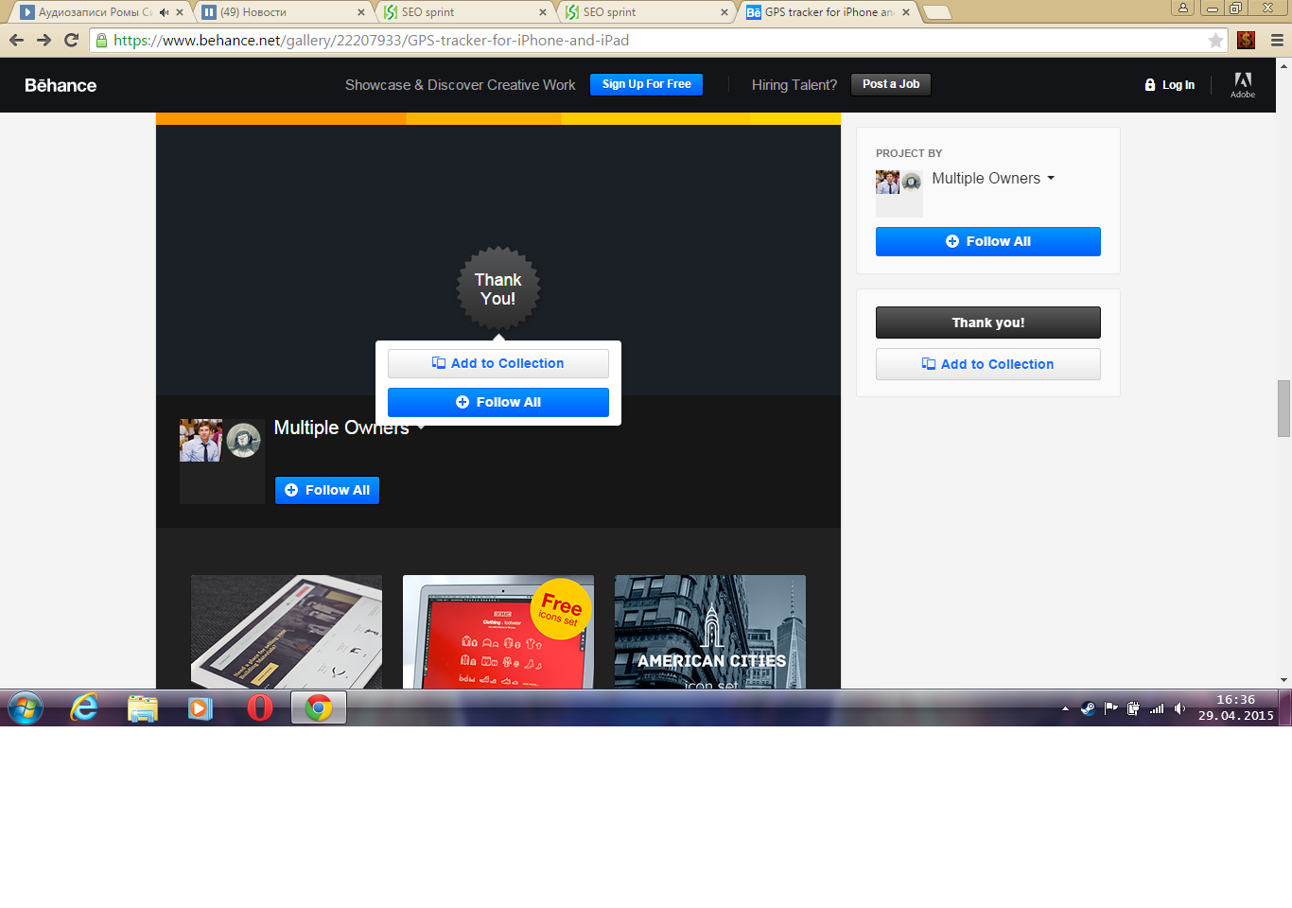Open the Adobe logo link

coord(1243,85)
